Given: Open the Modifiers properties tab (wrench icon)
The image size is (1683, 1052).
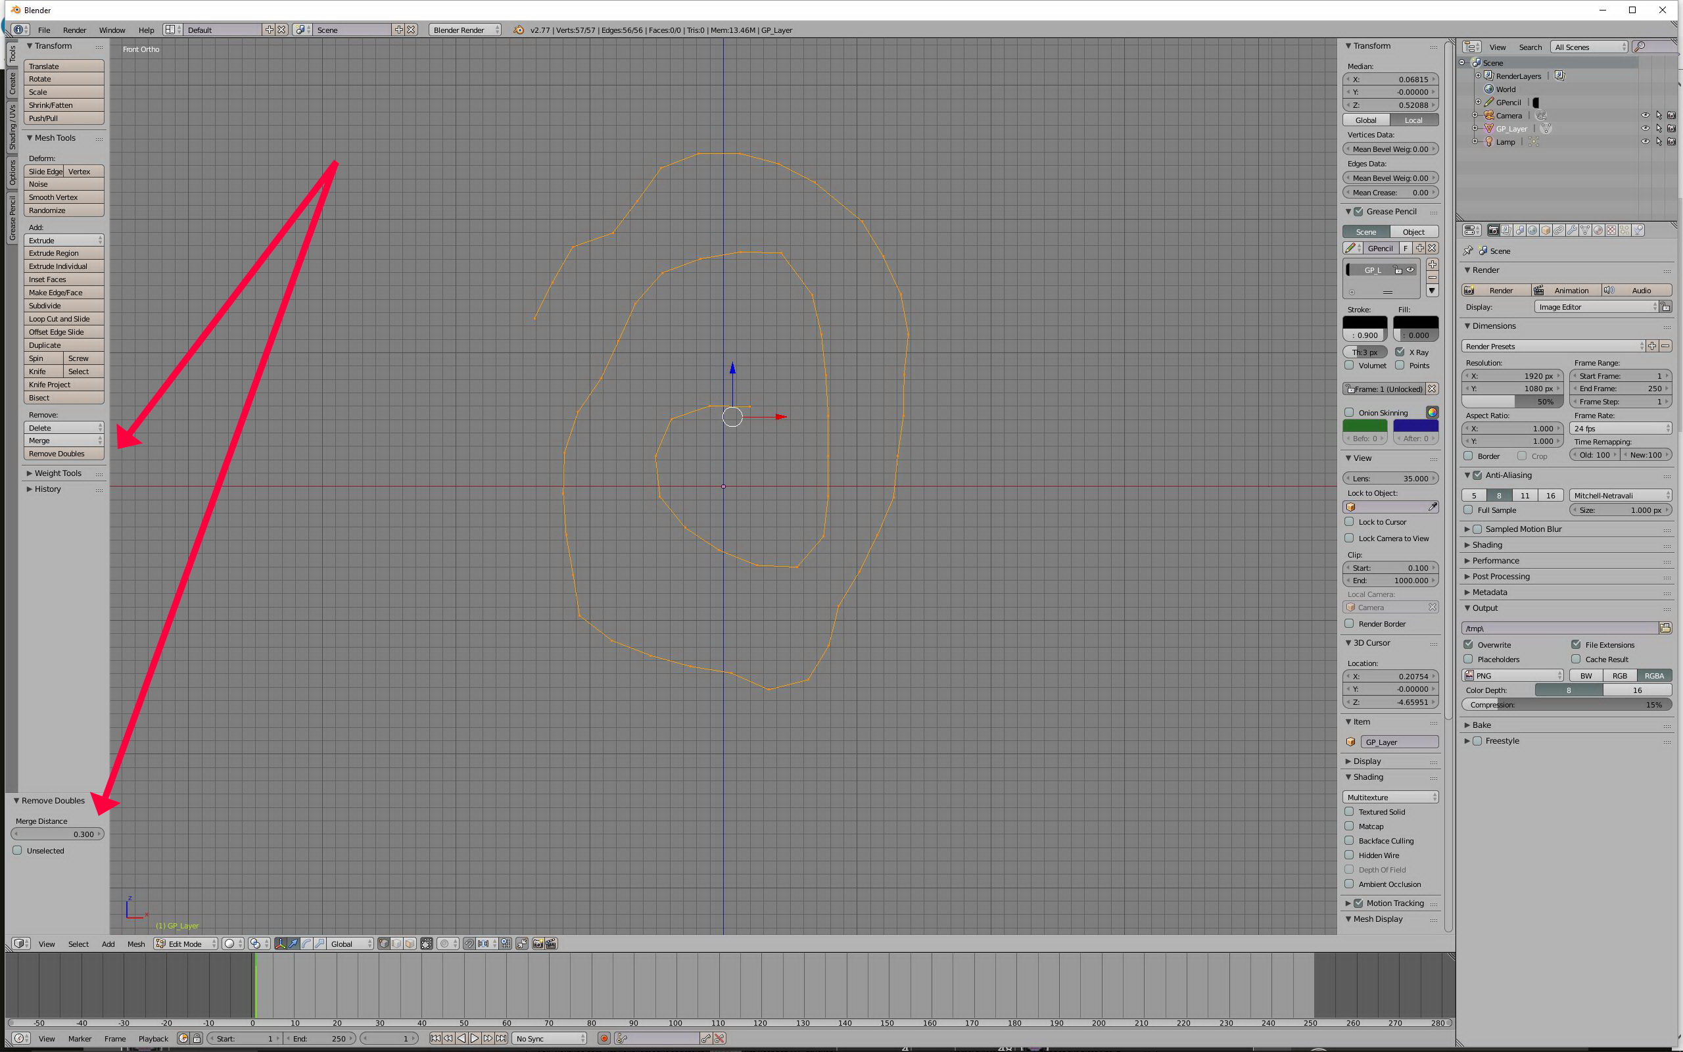Looking at the screenshot, I should pos(1572,230).
